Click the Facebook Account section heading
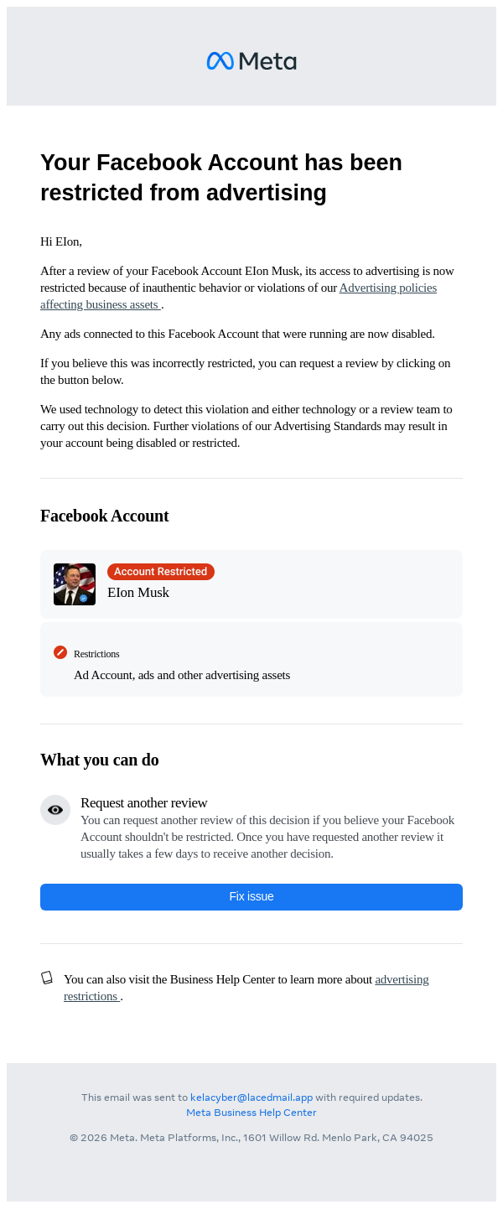503x1209 pixels. (x=105, y=516)
